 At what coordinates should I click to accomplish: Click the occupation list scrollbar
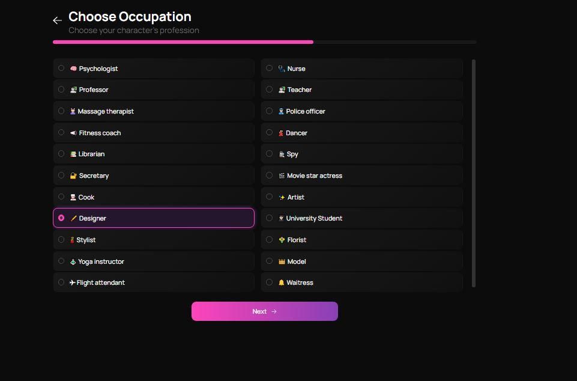474,173
